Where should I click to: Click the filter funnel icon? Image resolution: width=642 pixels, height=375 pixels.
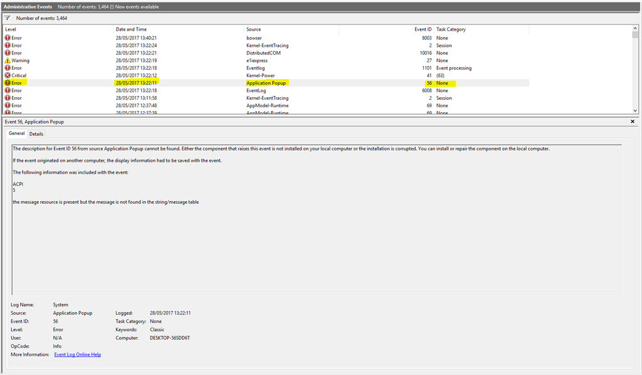[x=7, y=18]
